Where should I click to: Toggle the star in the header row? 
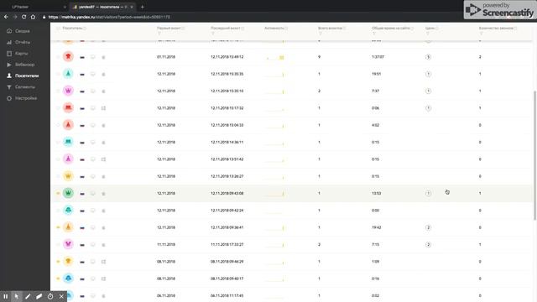click(58, 28)
